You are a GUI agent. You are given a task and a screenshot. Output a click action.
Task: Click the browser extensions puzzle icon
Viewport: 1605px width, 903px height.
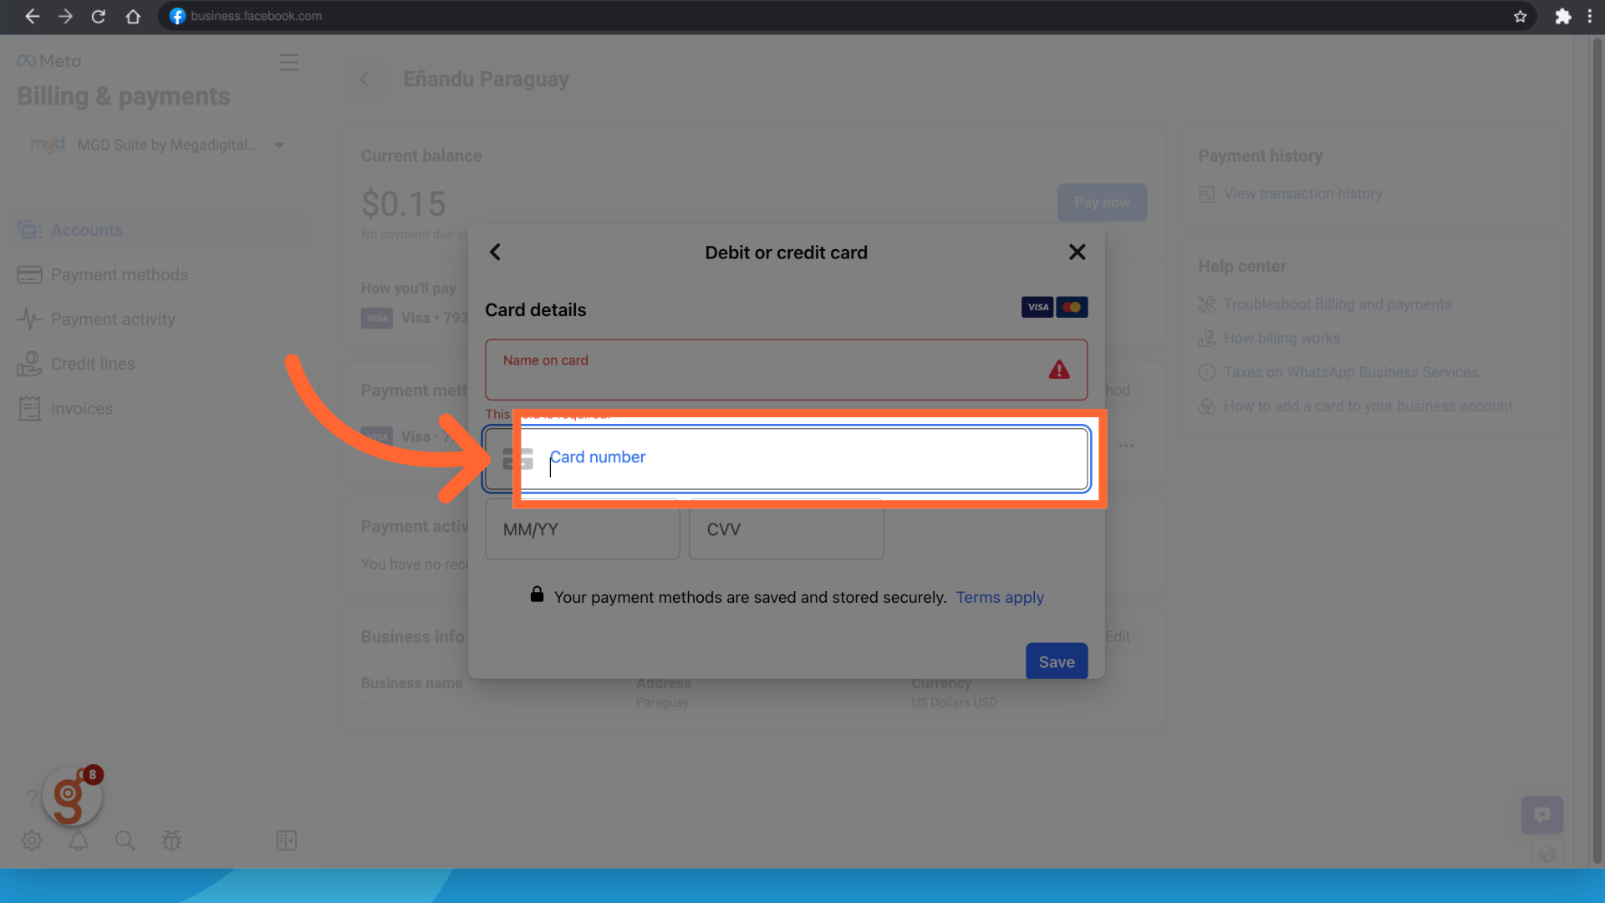click(1562, 17)
